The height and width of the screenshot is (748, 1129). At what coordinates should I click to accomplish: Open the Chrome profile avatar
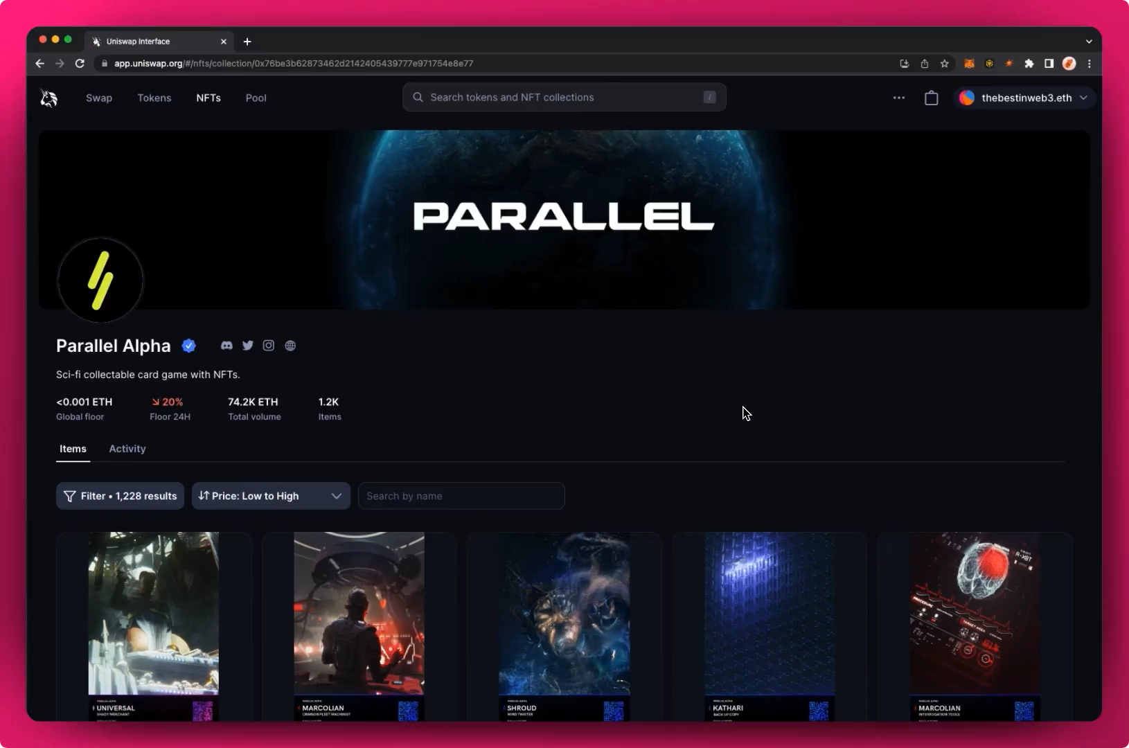click(x=1069, y=64)
